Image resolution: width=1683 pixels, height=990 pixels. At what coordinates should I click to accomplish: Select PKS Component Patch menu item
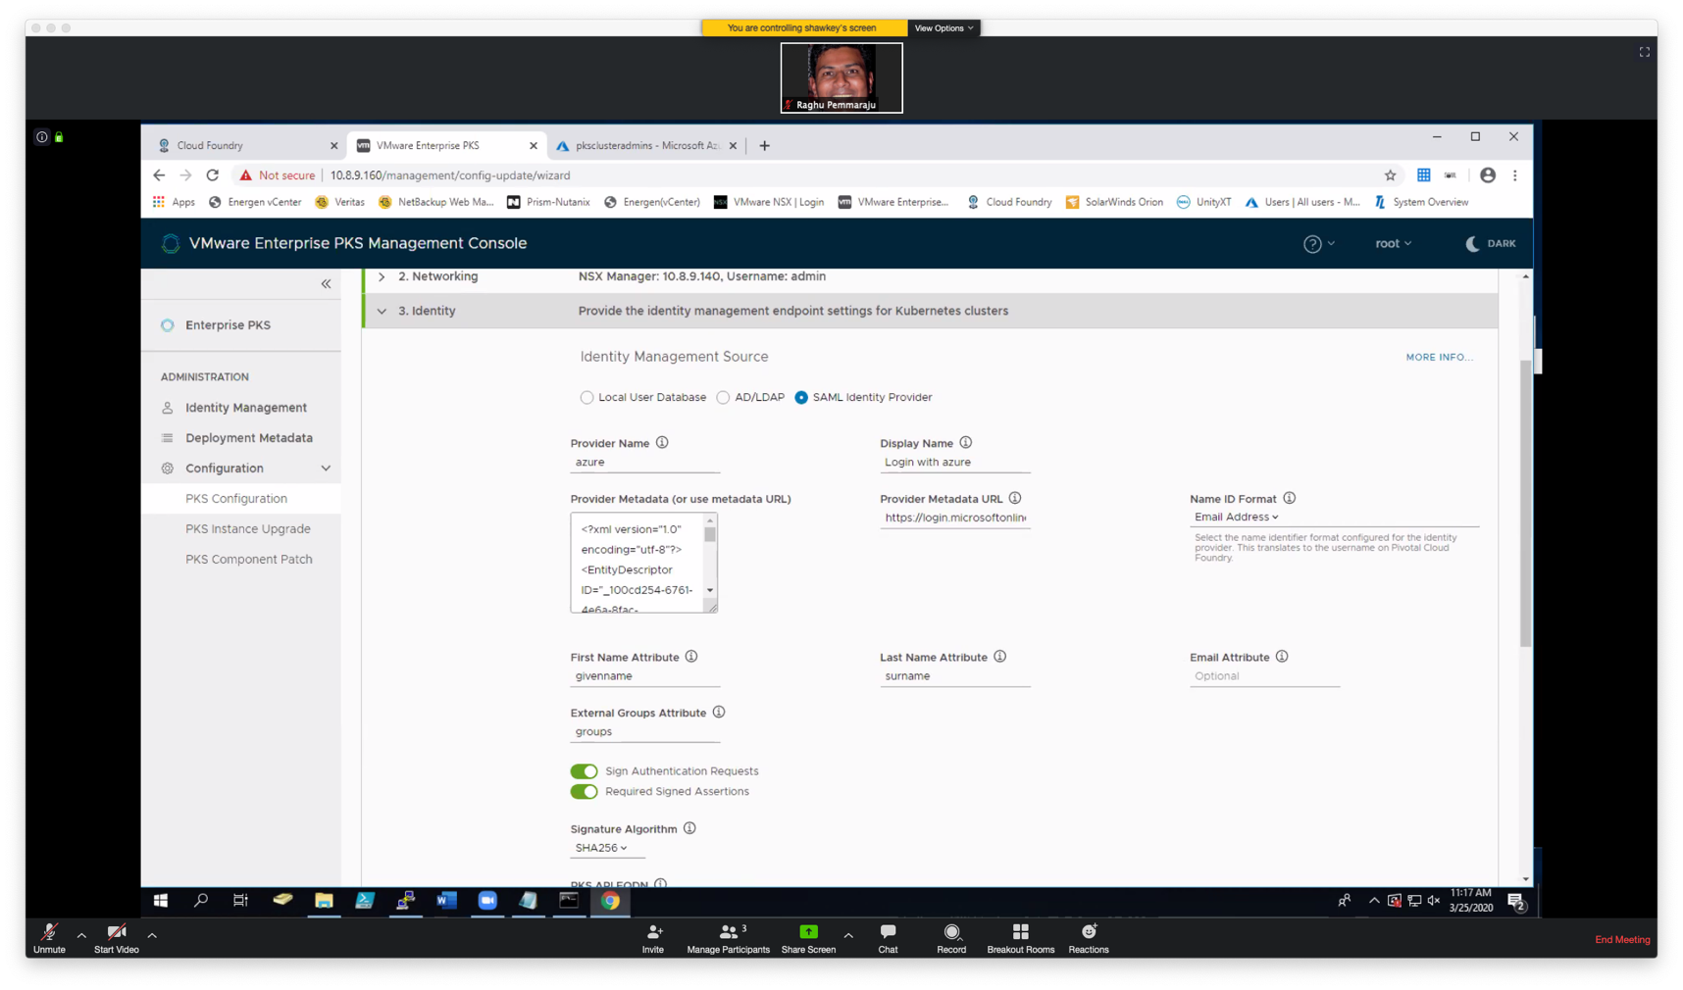click(x=248, y=560)
